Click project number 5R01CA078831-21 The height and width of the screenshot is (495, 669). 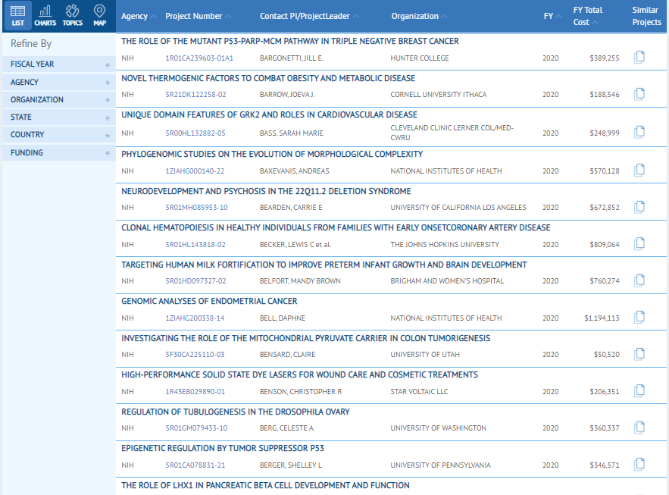[x=195, y=465]
